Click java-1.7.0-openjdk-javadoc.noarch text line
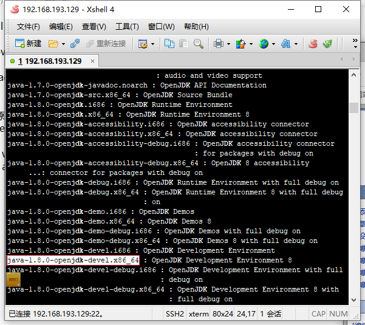 [x=137, y=85]
